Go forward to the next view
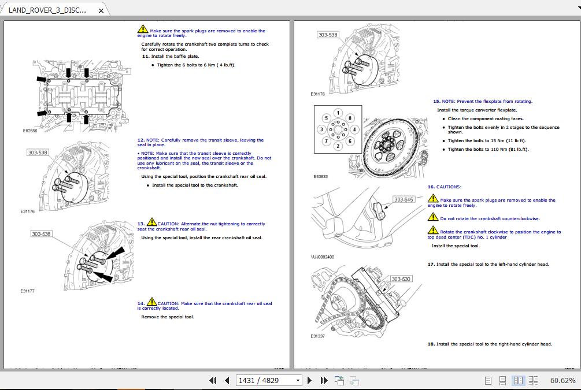Screen dimensions: 581x390 (353, 380)
